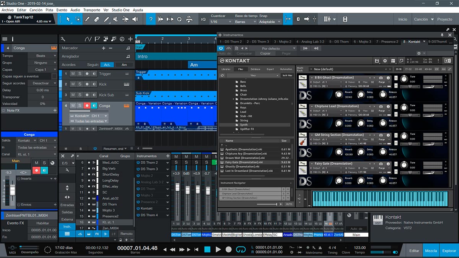
Task: Open the Archivo menu
Action: coord(8,10)
